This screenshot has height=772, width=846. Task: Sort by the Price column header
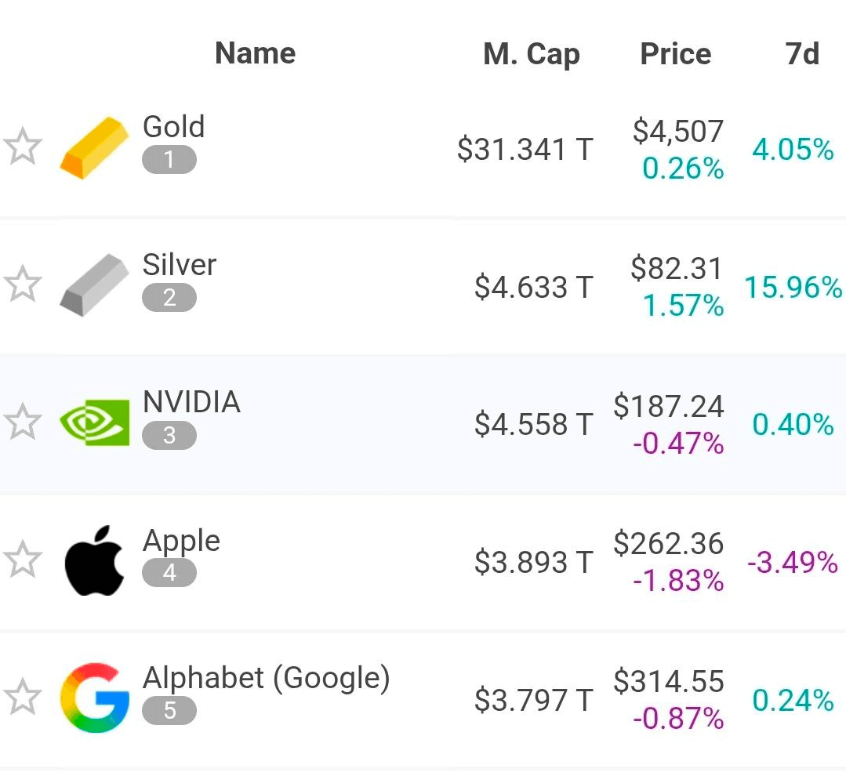pyautogui.click(x=675, y=53)
